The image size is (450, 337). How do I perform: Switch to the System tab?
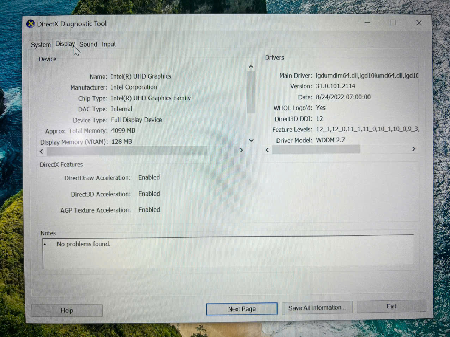[x=40, y=44]
